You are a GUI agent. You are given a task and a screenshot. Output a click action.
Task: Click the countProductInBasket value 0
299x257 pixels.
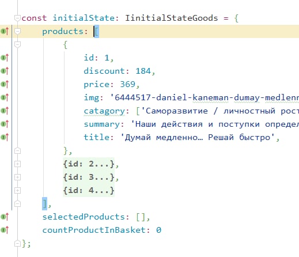pos(158,230)
